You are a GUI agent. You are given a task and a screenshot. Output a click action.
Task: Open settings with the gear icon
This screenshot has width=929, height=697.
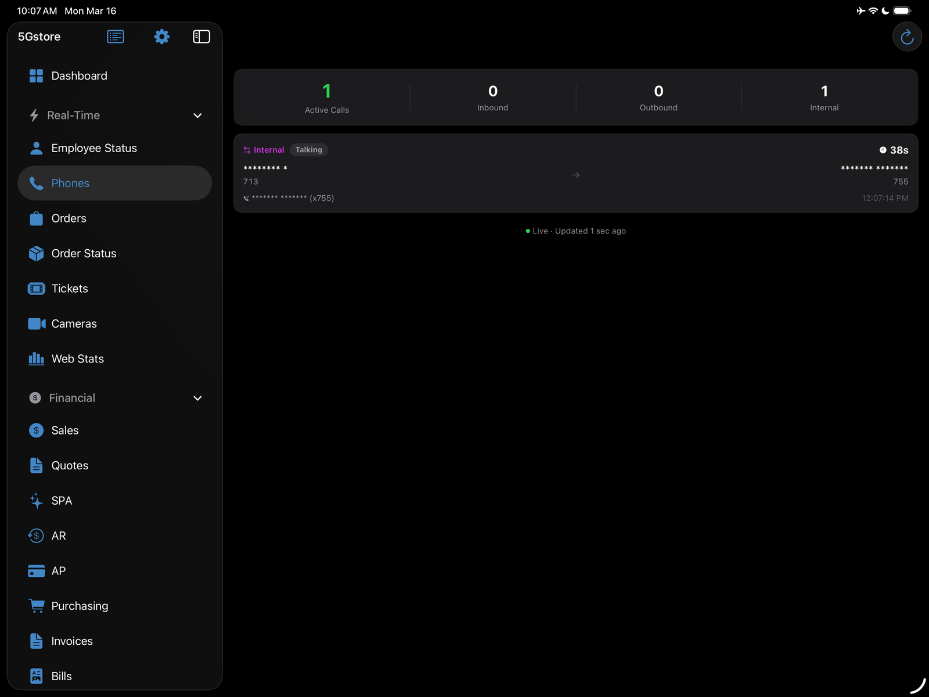click(161, 36)
